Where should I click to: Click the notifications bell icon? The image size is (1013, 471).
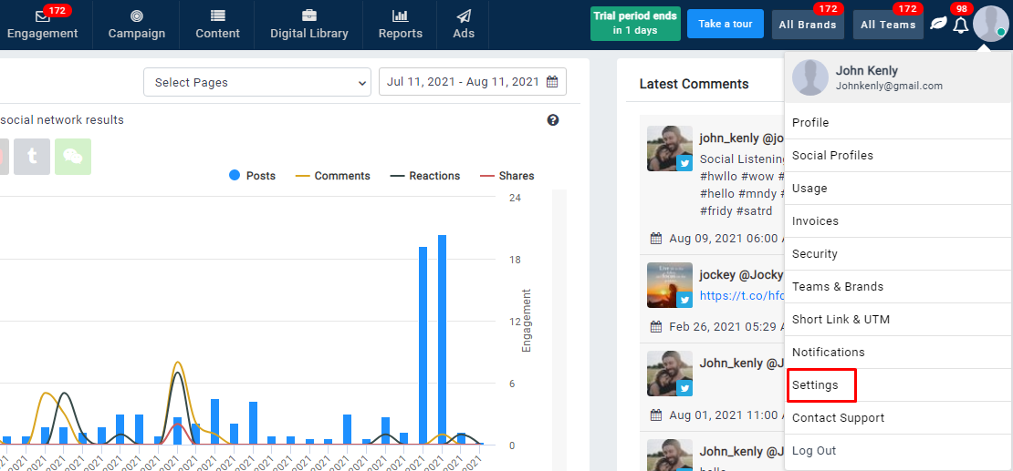click(960, 25)
